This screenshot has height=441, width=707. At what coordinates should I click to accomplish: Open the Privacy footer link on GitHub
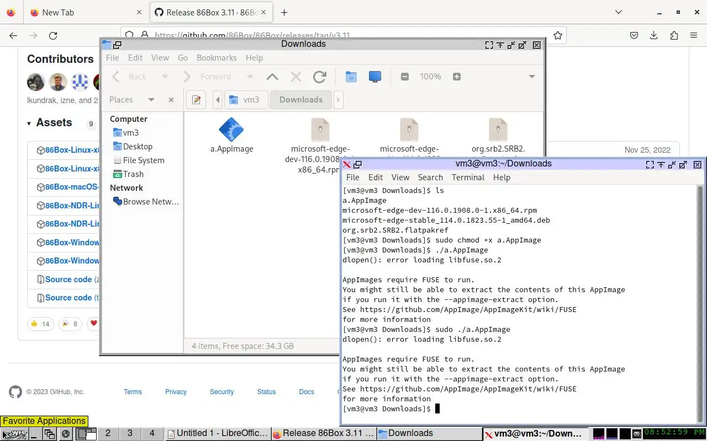[176, 392]
